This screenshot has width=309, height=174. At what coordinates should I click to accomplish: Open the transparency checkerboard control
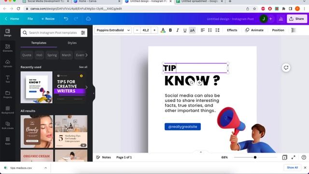294,30
